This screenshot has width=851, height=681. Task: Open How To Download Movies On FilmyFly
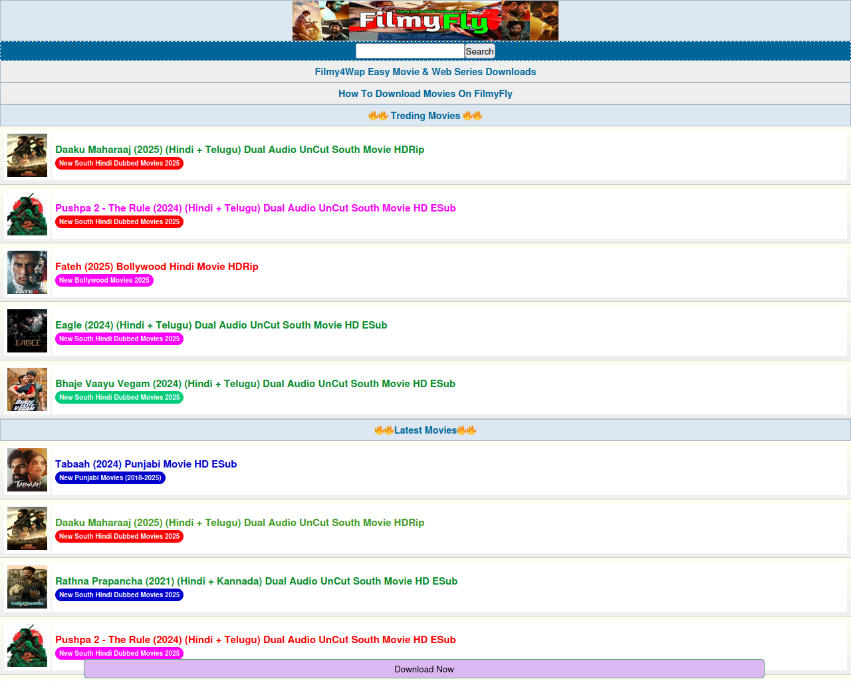tap(425, 94)
